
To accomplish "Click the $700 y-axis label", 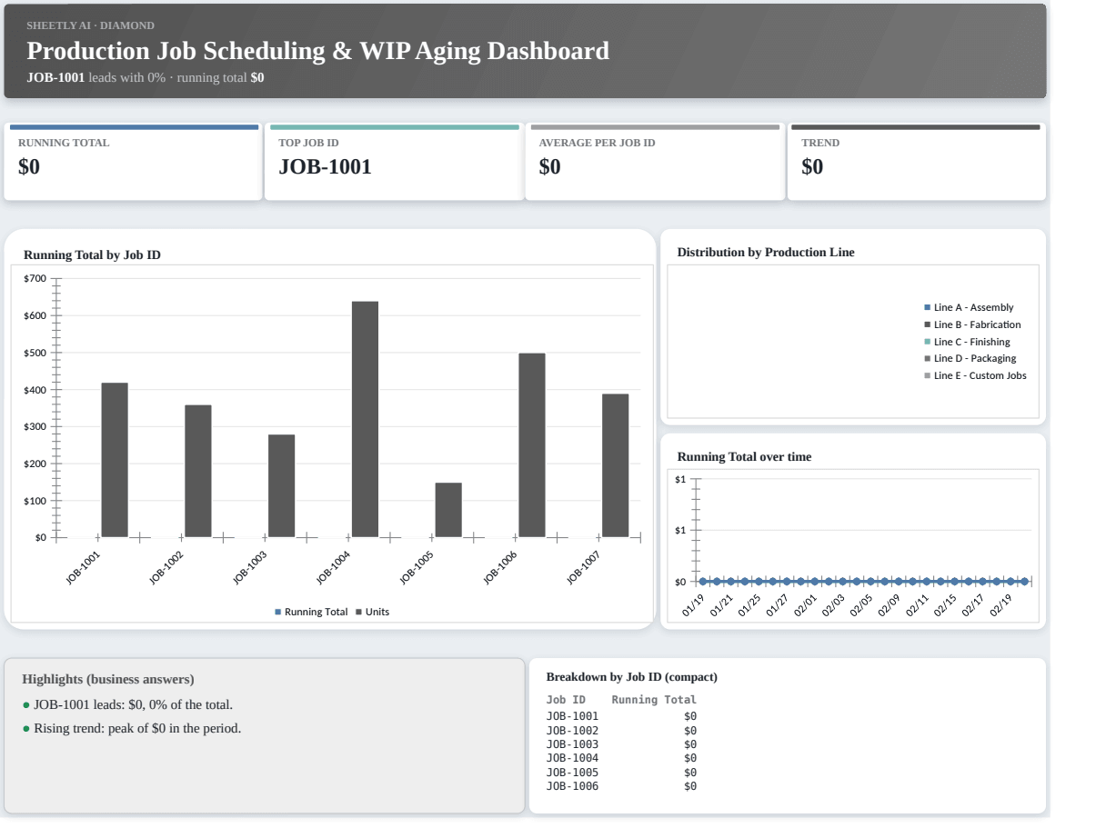I will pos(35,278).
